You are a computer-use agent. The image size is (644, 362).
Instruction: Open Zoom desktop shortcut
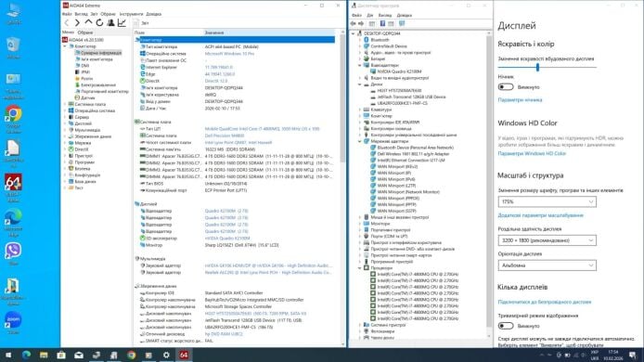point(13,323)
